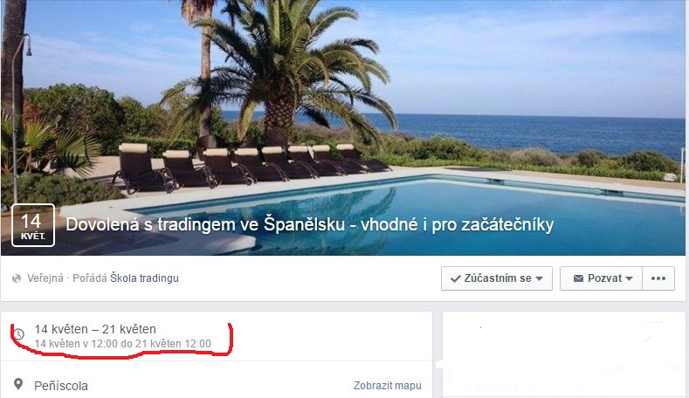
Task: Click the Zúčastním se attendance button
Action: [x=497, y=278]
